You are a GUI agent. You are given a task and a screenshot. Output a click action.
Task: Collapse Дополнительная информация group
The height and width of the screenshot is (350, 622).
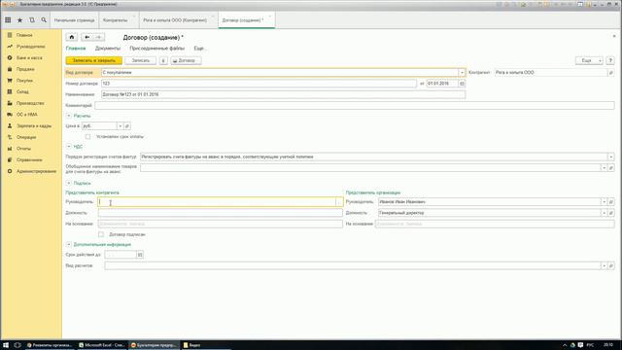tap(69, 245)
